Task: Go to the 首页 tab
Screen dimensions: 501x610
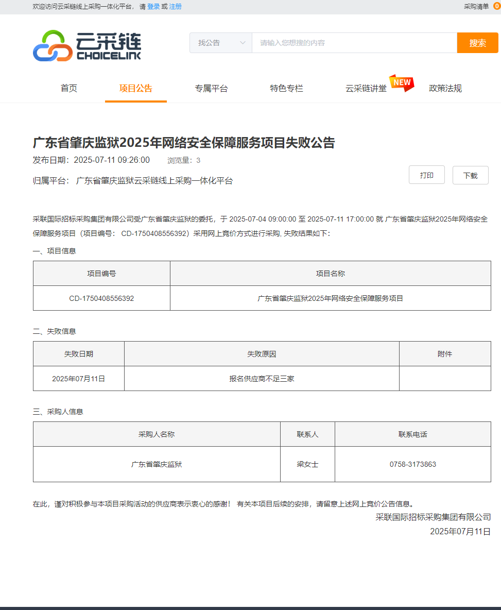Action: click(x=69, y=88)
